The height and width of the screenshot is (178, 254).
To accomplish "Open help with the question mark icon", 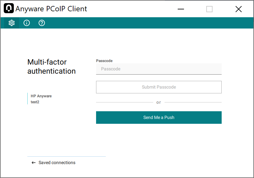I will click(x=42, y=23).
